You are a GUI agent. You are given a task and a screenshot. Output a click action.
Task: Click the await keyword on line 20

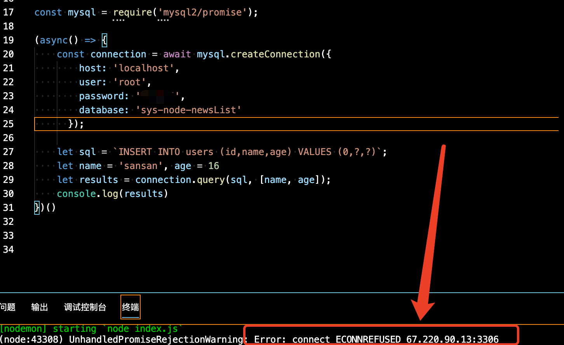pos(177,54)
